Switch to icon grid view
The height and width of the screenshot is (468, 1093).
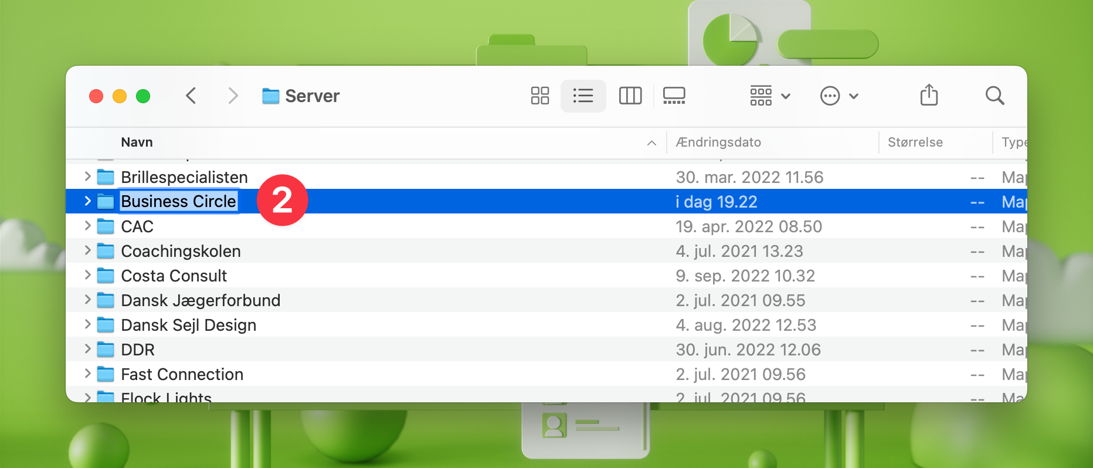click(x=539, y=96)
